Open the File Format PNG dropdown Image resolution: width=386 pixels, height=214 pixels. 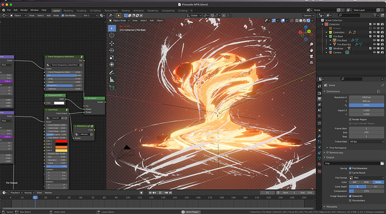pos(366,178)
